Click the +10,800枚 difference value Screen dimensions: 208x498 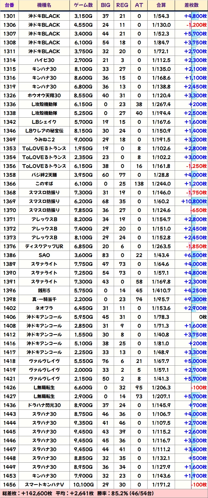point(194,201)
